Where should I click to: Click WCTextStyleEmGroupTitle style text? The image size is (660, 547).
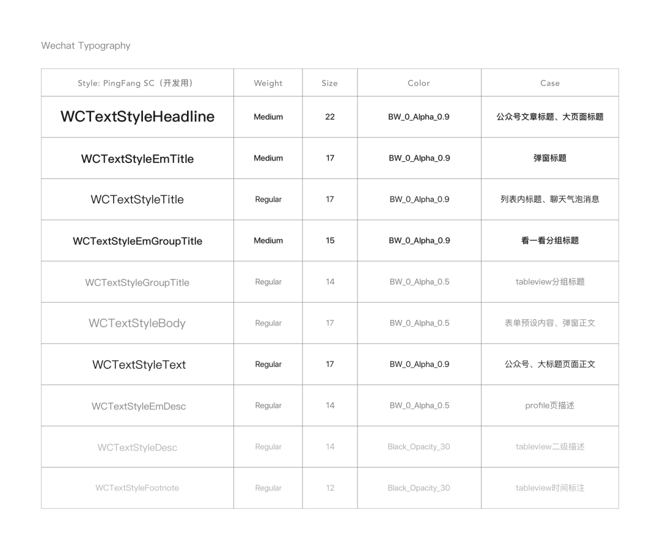tap(137, 241)
